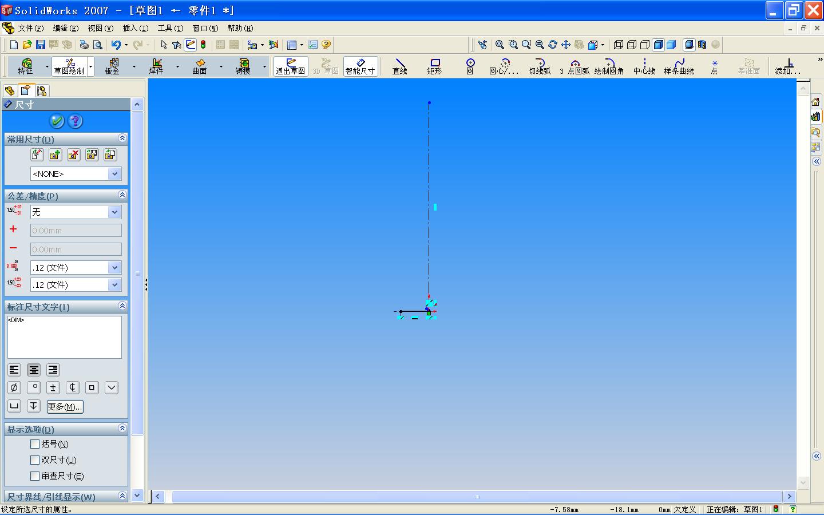The width and height of the screenshot is (824, 515).
Task: Select the 矩形 (Rectangle) sketch tool
Action: [435, 66]
